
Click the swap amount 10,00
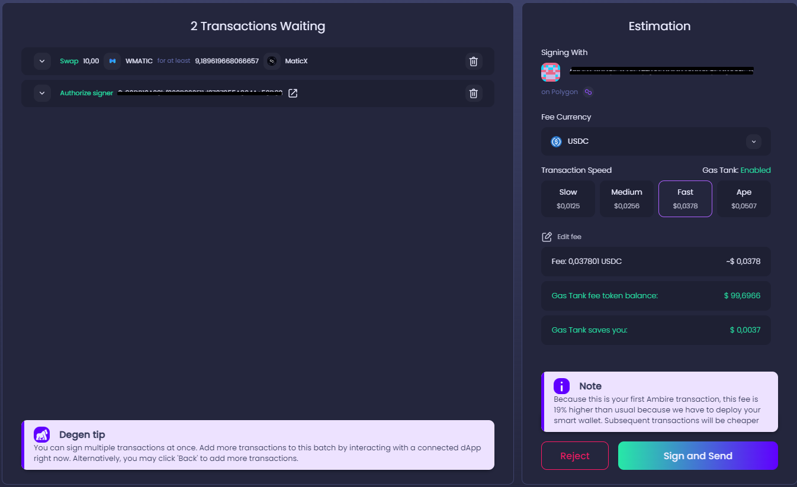[91, 61]
